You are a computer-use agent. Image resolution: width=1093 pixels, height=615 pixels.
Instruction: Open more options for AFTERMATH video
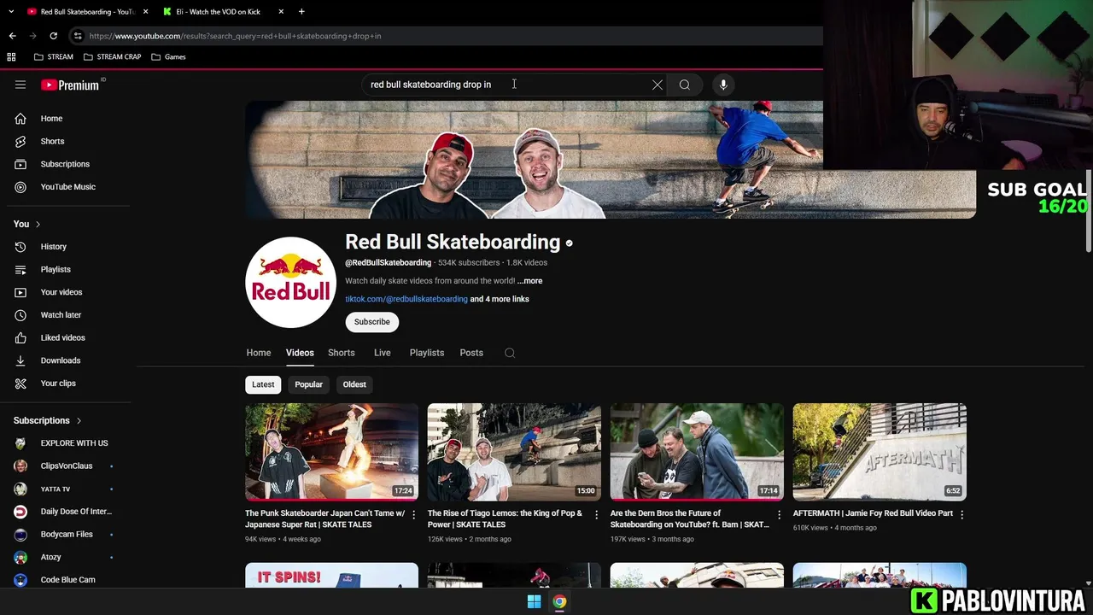961,515
